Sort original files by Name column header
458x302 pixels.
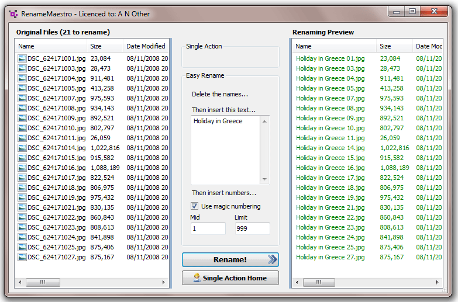pos(51,46)
